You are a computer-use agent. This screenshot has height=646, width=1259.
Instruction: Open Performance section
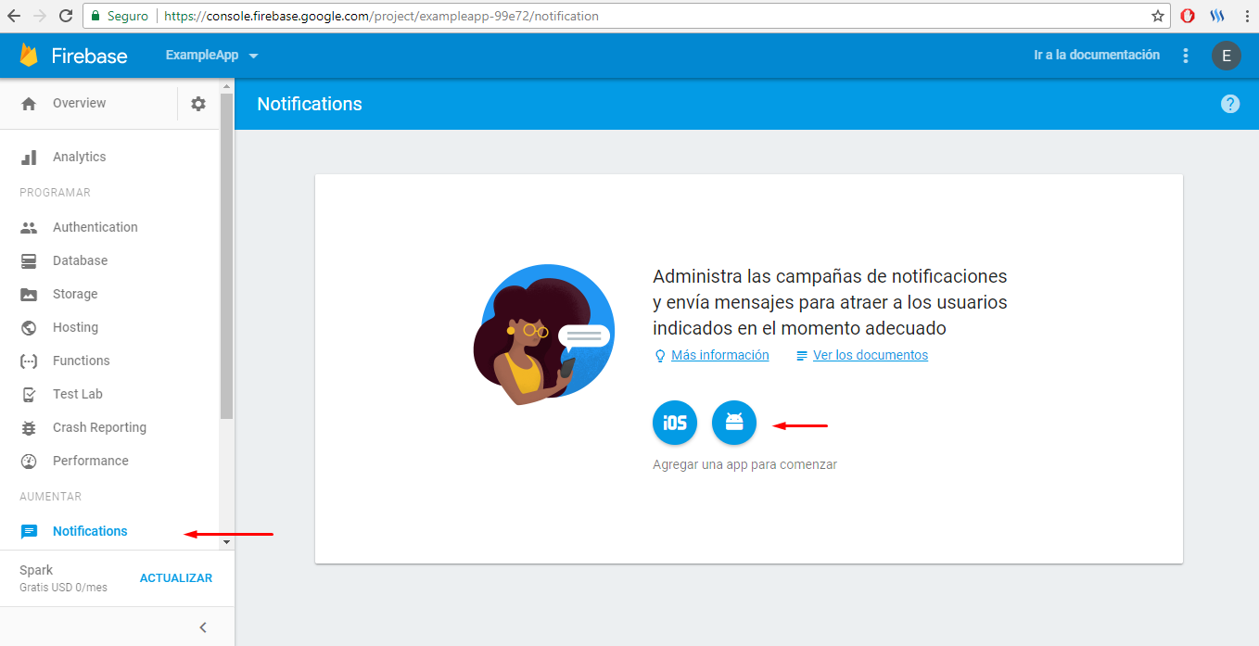coord(91,462)
